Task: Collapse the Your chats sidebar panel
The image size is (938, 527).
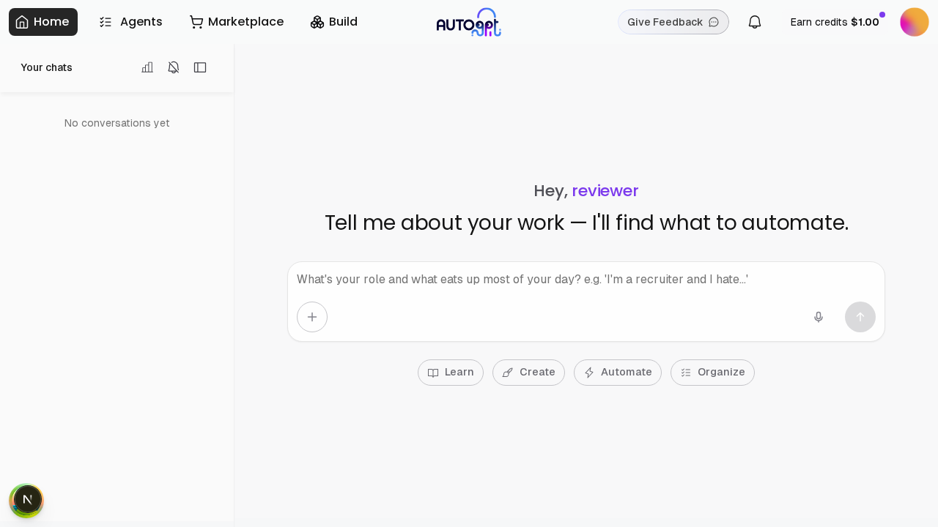Action: coord(200,67)
